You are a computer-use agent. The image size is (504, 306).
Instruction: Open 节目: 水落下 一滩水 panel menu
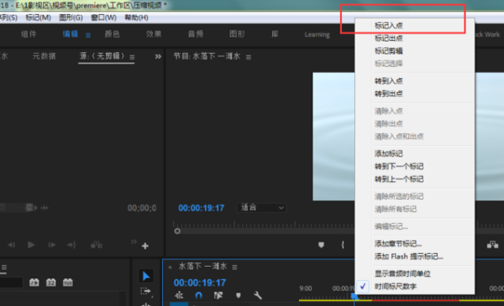point(249,57)
